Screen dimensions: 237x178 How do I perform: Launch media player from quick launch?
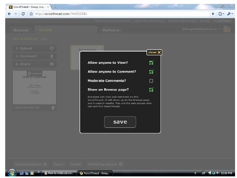(32, 173)
